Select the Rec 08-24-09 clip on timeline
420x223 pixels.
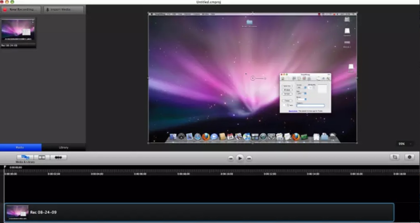pyautogui.click(x=199, y=212)
